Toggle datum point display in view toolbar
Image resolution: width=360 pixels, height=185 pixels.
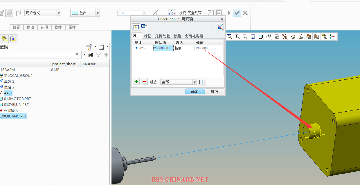[x=309, y=37]
